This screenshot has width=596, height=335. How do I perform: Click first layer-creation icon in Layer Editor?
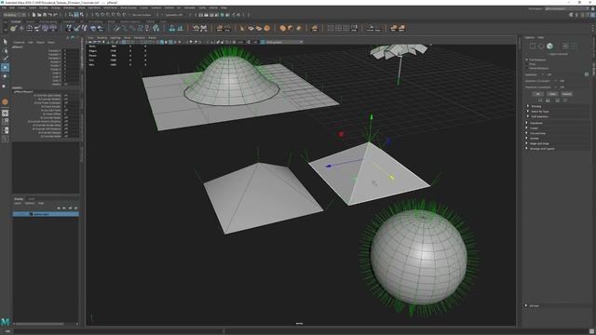pos(59,208)
